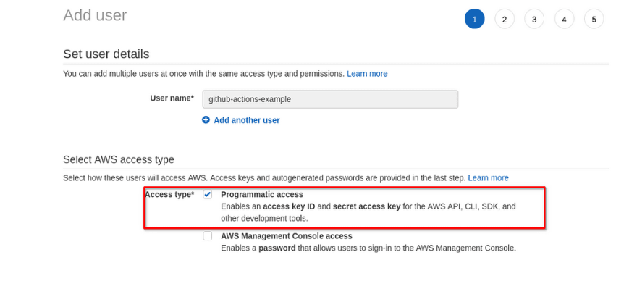The height and width of the screenshot is (281, 637).
Task: Jump to step 2 indicator
Action: [x=505, y=19]
